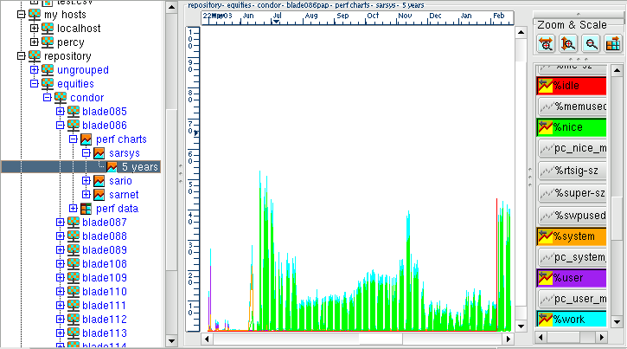The height and width of the screenshot is (349, 627).
Task: Click the series list scroll up arrow
Action: click(617, 71)
